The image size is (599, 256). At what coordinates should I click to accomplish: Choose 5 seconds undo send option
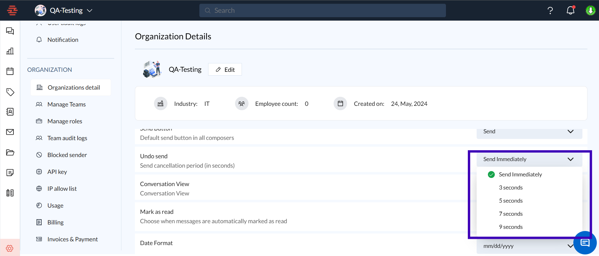coord(510,201)
